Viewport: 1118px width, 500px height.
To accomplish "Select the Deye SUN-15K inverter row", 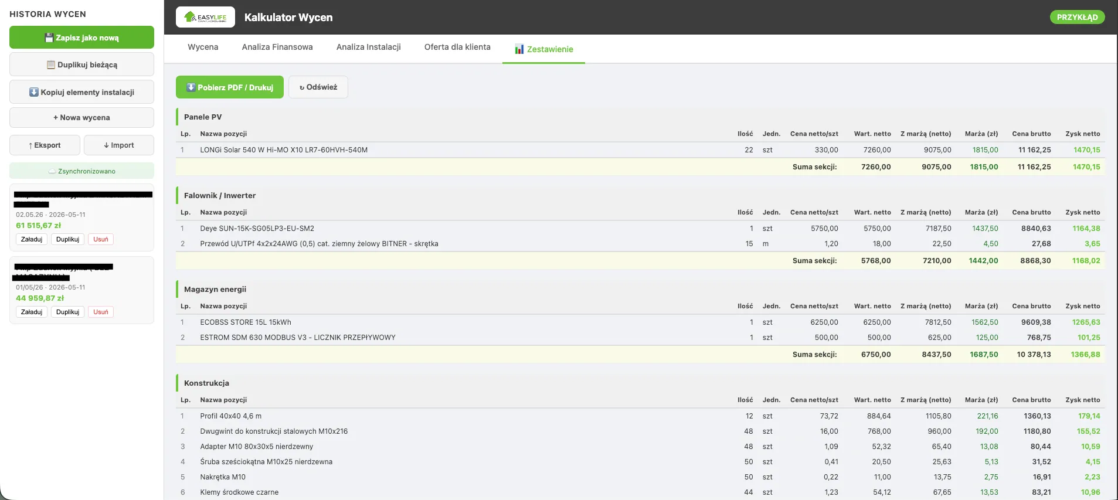I will [x=640, y=229].
